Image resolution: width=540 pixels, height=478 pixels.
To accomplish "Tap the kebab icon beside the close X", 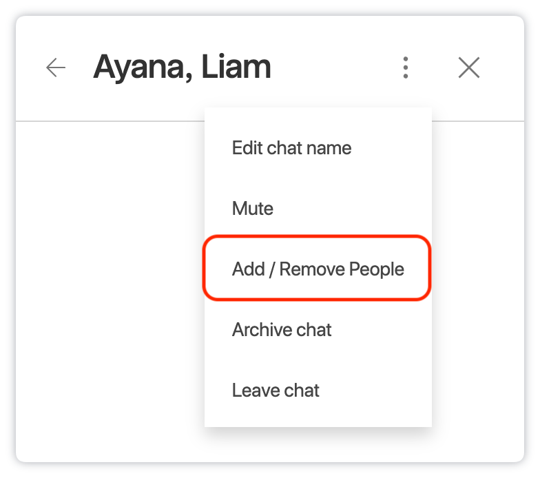I will coord(406,67).
